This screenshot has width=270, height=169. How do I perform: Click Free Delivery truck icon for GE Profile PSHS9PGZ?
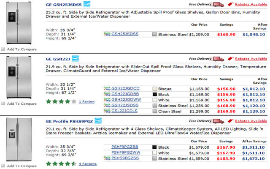[x=218, y=121]
